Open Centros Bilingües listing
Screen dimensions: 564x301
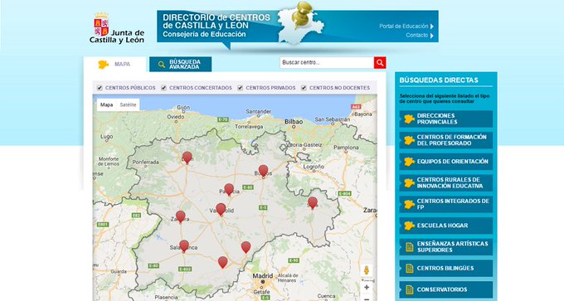point(446,269)
